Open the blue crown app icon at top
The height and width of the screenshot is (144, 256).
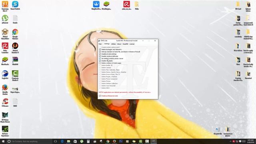click(x=96, y=5)
